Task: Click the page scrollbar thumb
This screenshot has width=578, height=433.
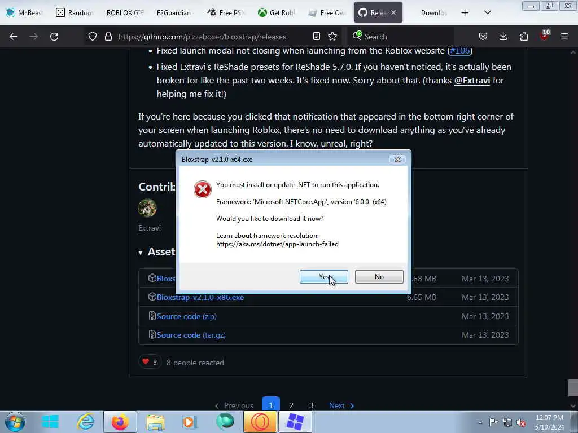Action: (573, 388)
